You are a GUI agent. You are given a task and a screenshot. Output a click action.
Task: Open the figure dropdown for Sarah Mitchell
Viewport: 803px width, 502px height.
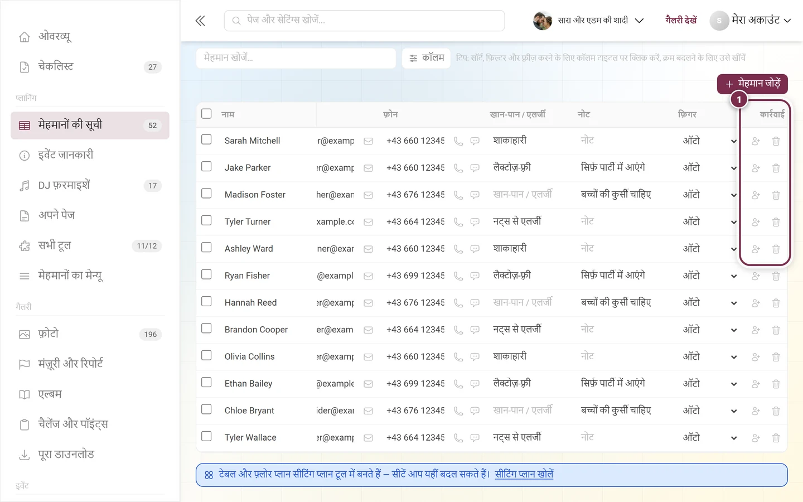click(709, 141)
